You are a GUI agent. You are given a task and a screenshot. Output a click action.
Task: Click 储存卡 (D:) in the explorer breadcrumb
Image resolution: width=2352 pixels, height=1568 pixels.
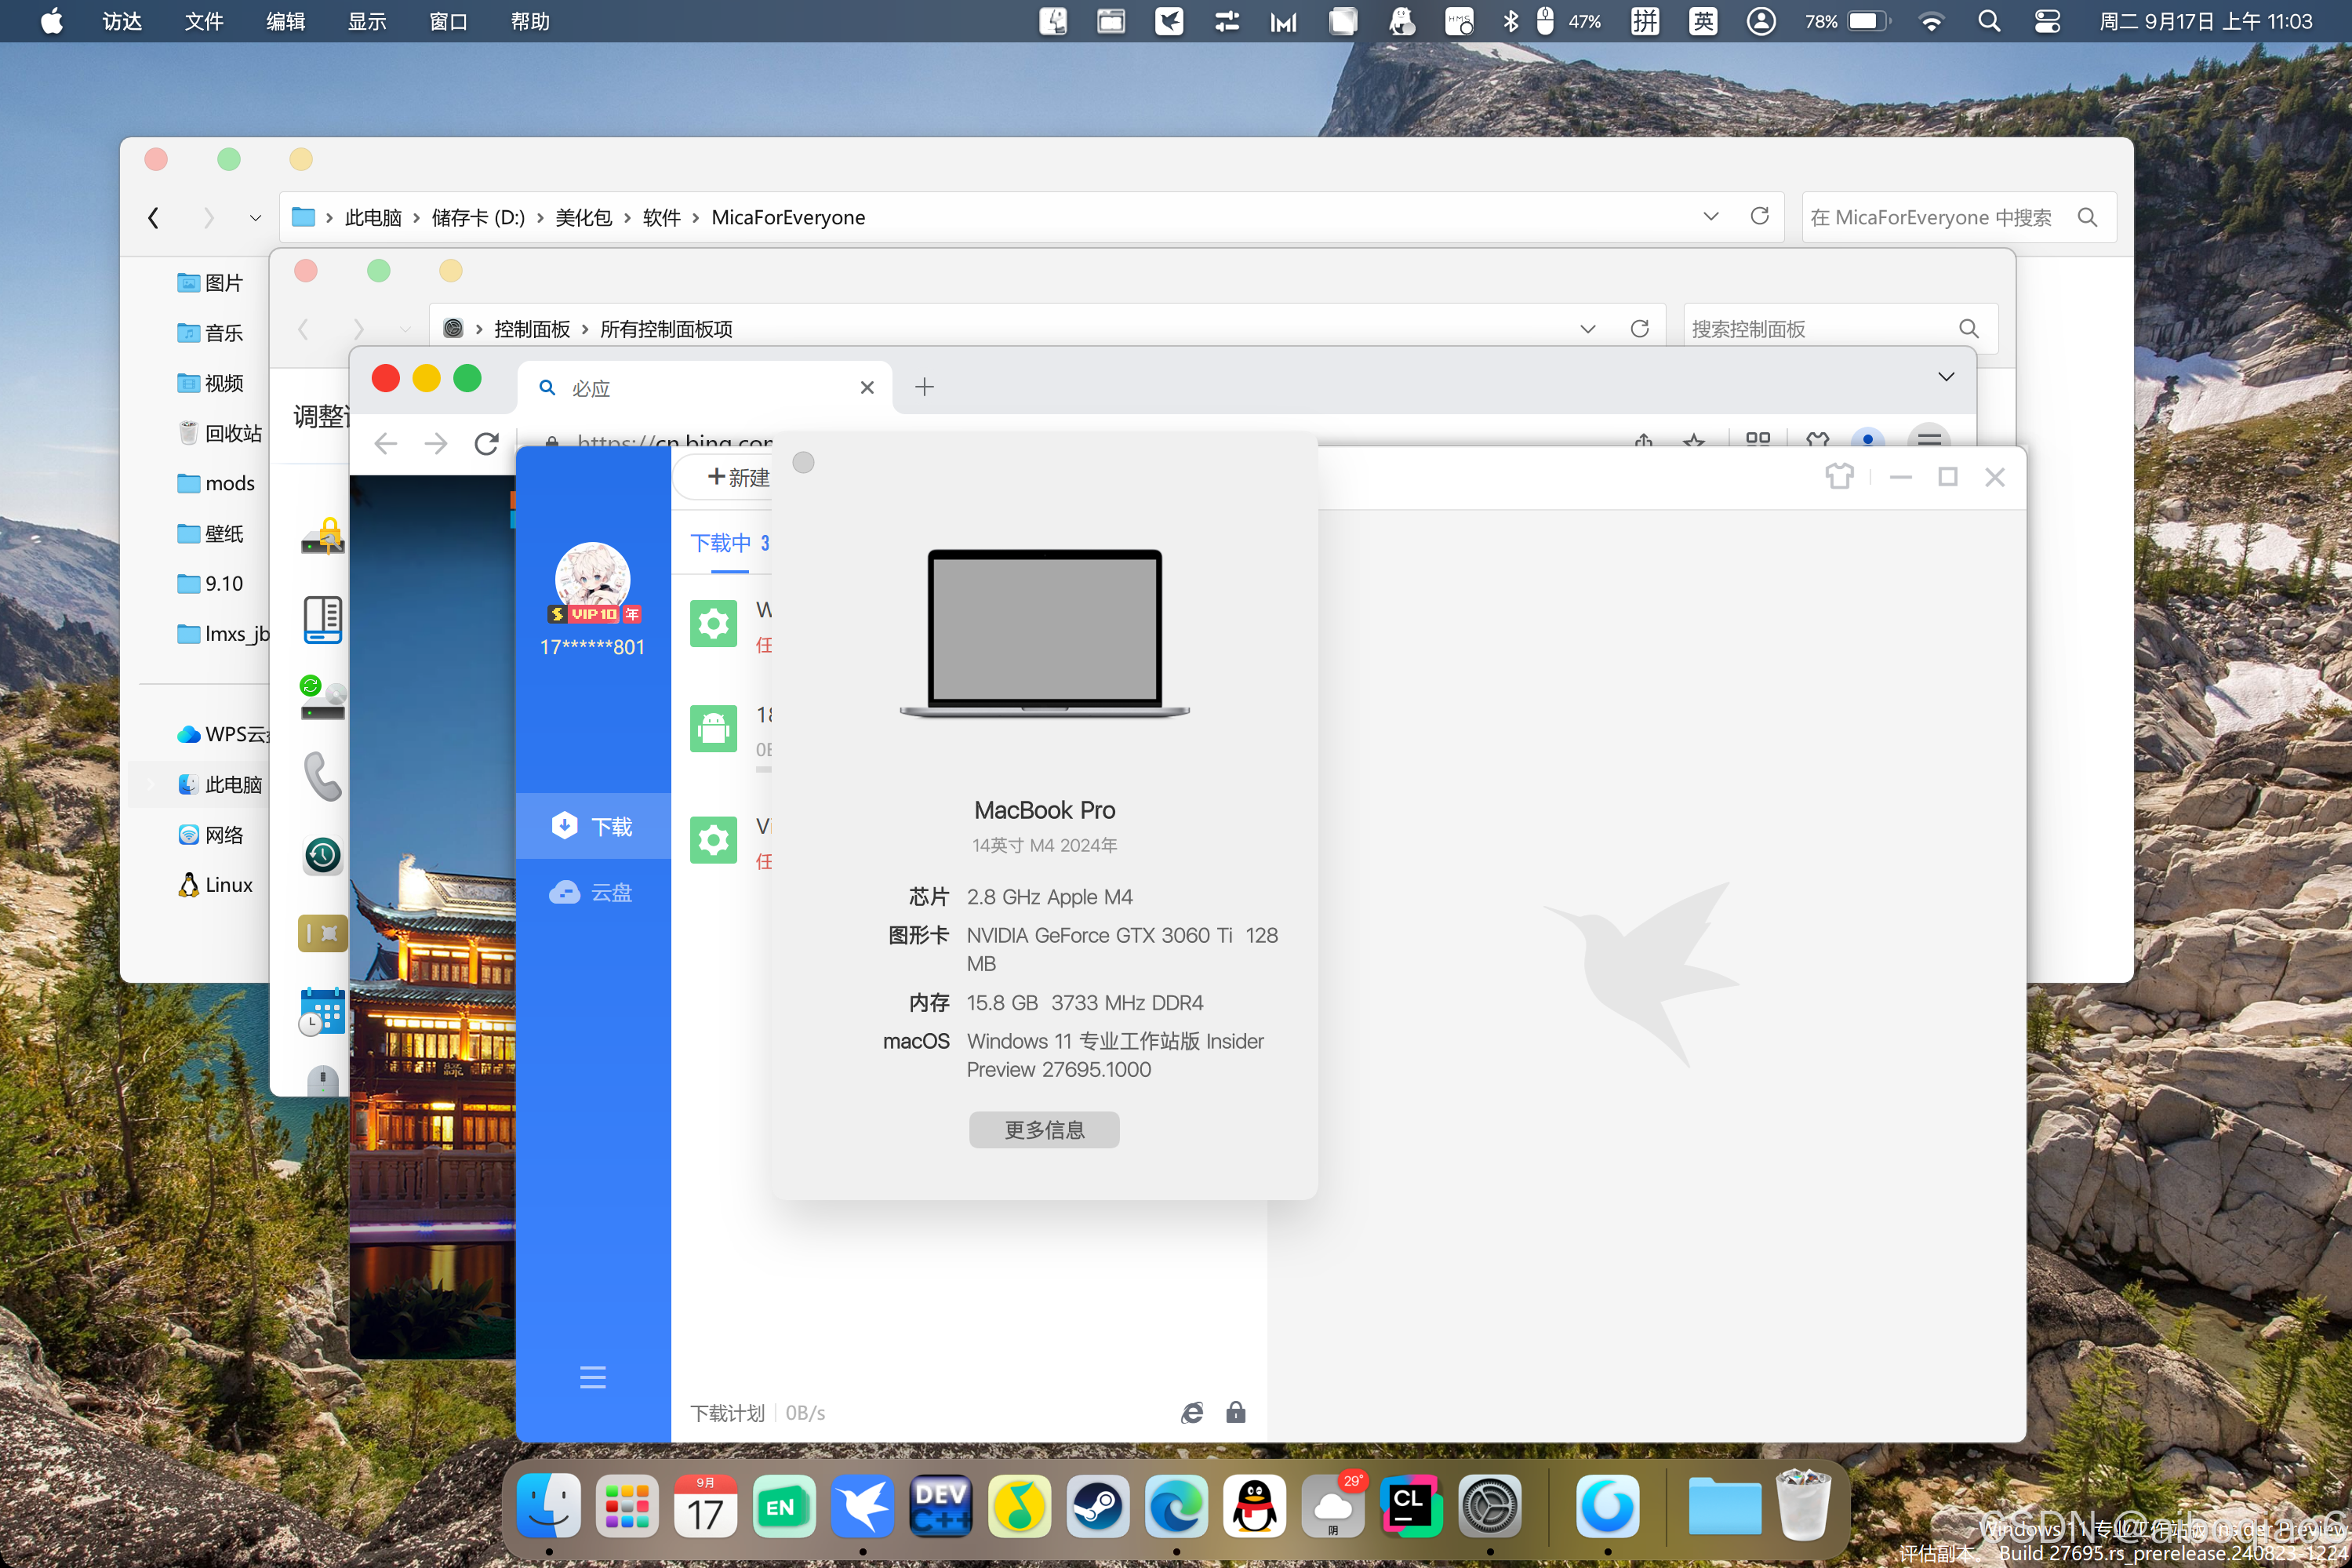(478, 217)
